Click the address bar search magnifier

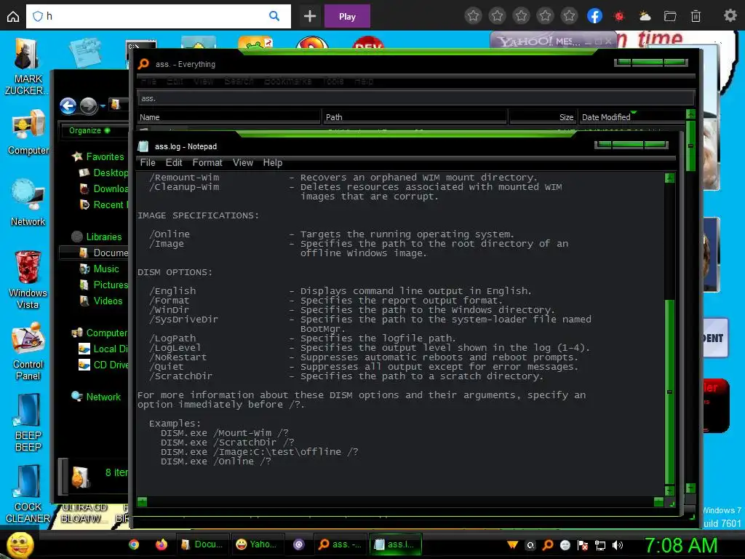pos(274,16)
